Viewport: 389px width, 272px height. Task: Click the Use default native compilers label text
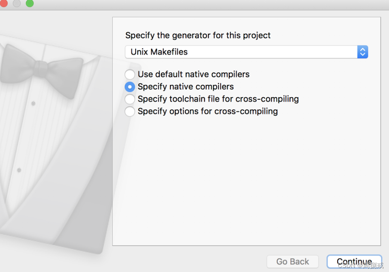pyautogui.click(x=193, y=74)
